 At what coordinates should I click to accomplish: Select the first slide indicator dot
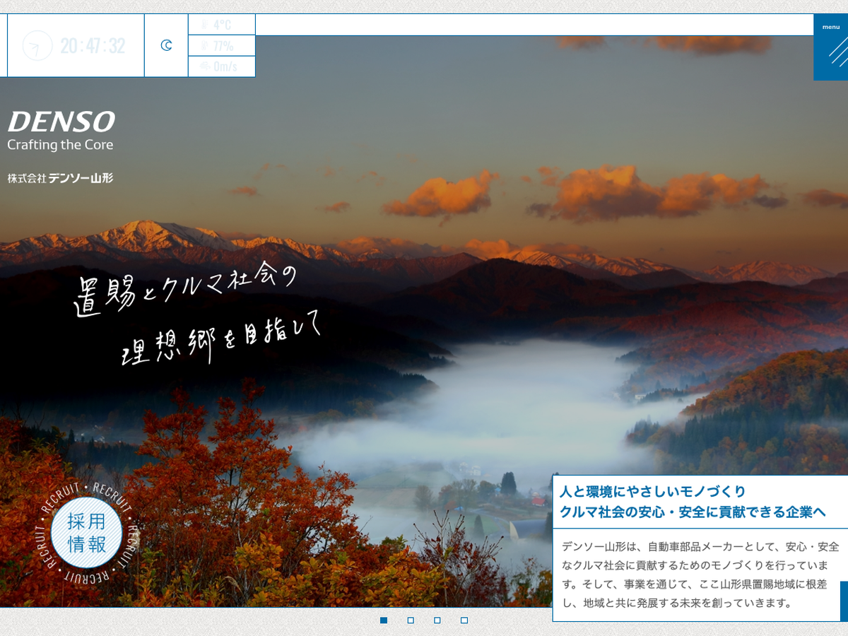[384, 620]
